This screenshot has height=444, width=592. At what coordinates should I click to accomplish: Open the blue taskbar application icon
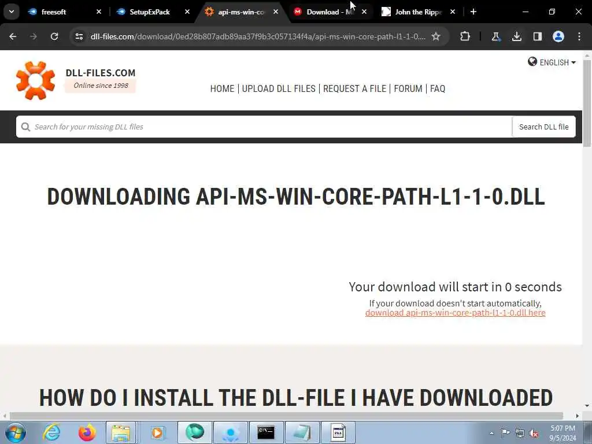point(230,432)
